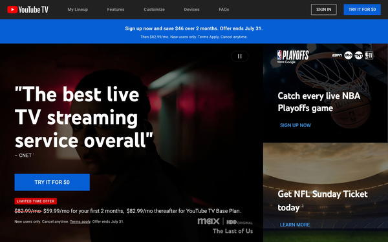The width and height of the screenshot is (388, 242).
Task: Click the Sign In button
Action: (x=324, y=10)
